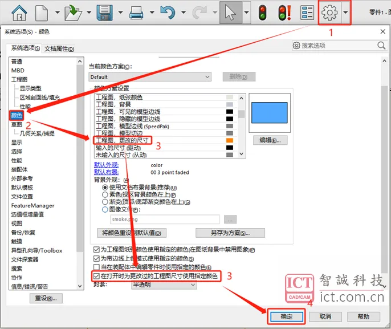Click the traffic light with exclamation mark icon

click(284, 13)
